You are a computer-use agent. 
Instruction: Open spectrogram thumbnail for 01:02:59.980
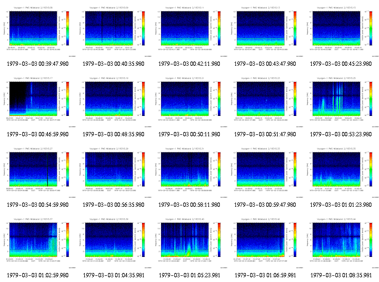[38, 242]
